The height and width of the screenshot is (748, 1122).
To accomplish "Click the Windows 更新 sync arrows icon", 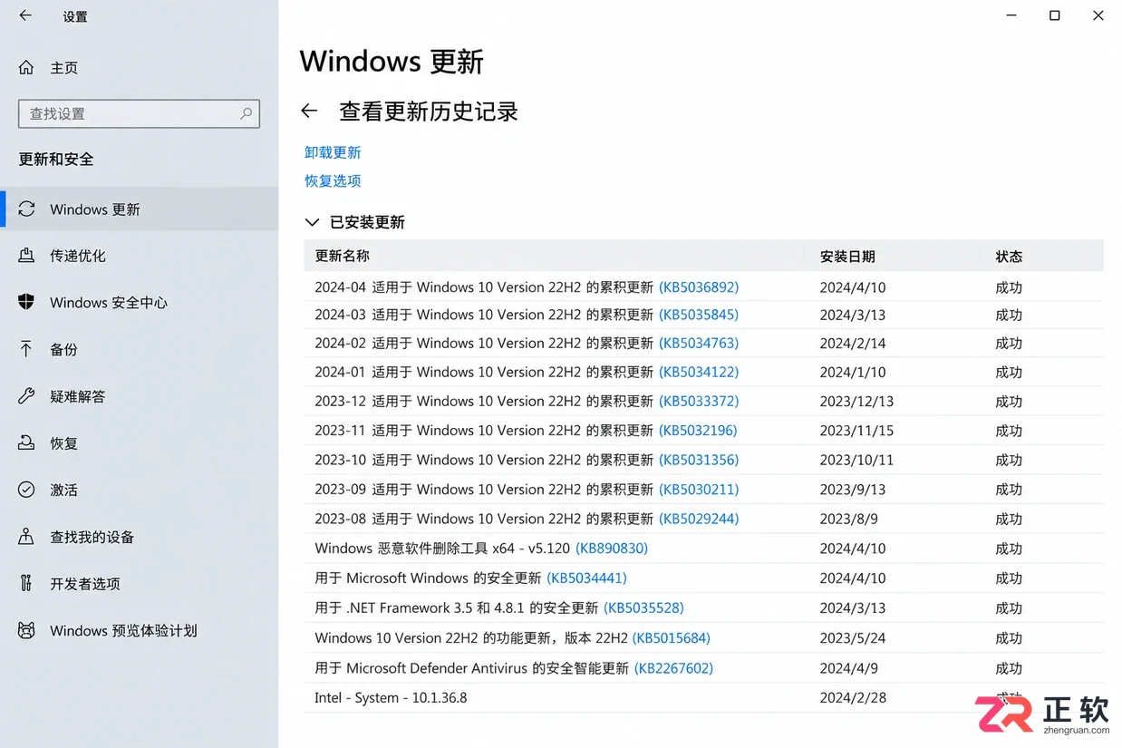I will [26, 209].
